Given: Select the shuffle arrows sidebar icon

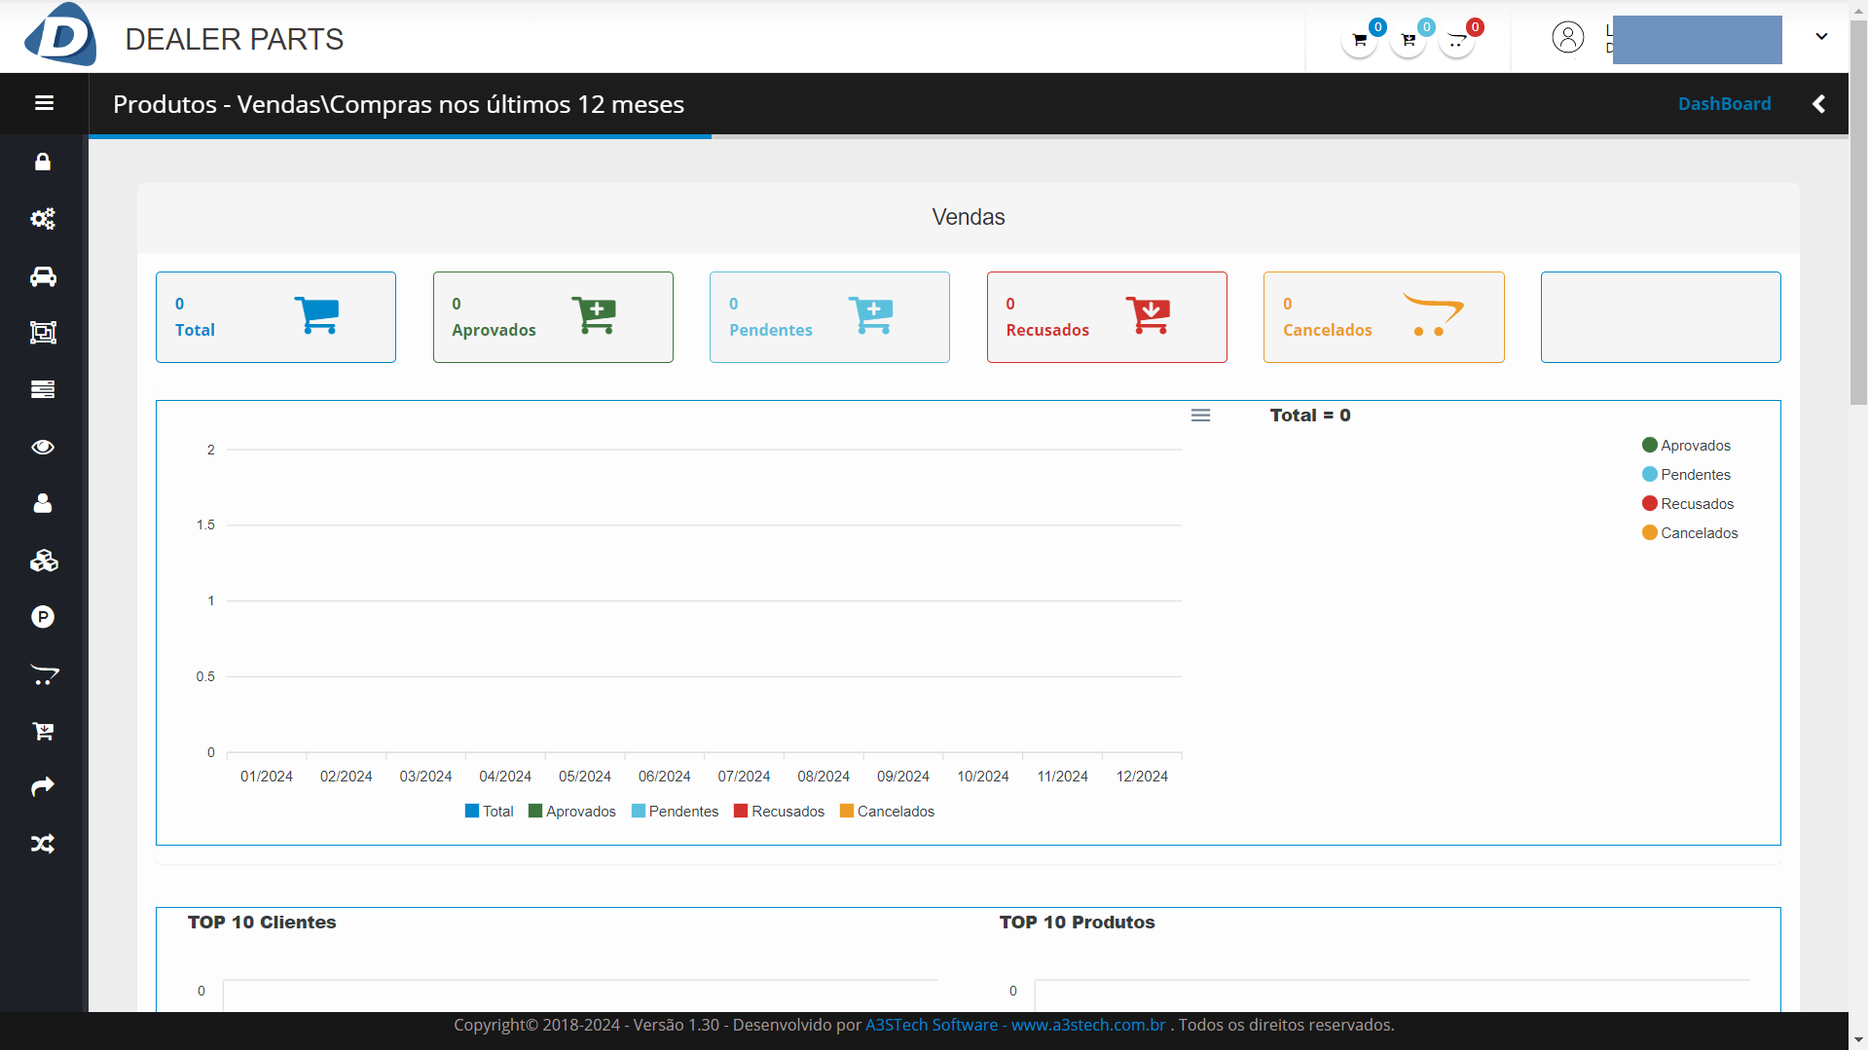Looking at the screenshot, I should point(43,844).
